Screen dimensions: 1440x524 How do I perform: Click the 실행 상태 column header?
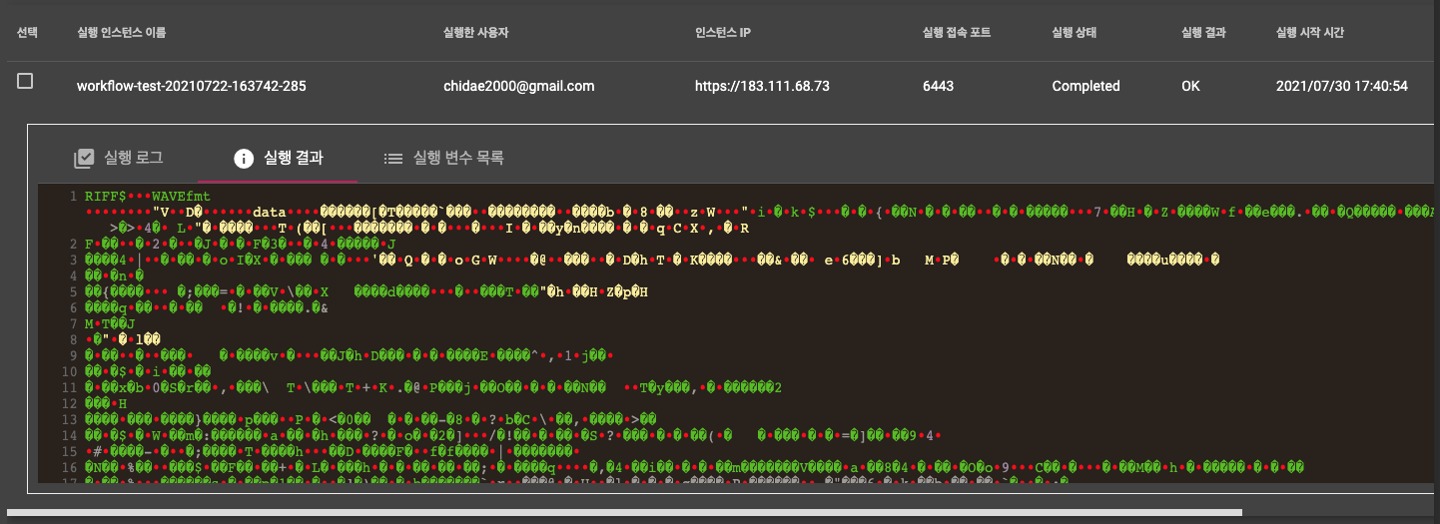click(x=1075, y=32)
